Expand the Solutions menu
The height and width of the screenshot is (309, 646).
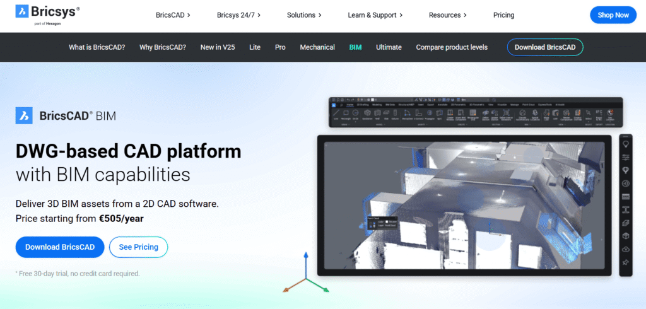304,15
